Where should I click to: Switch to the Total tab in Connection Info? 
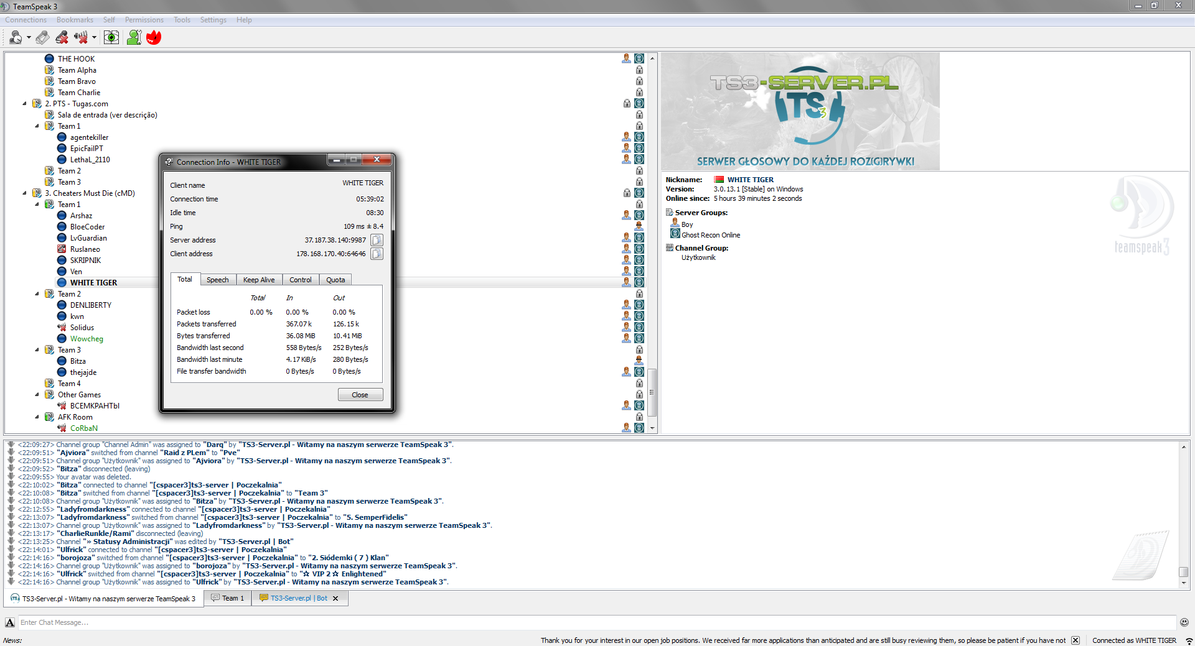pyautogui.click(x=185, y=280)
